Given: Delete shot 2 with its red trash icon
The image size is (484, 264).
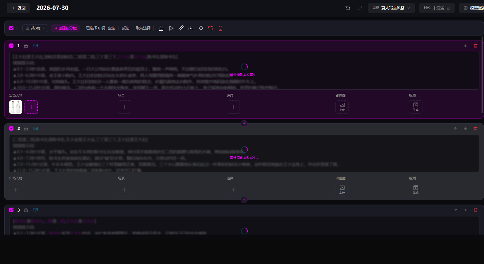Looking at the screenshot, I should (476, 128).
